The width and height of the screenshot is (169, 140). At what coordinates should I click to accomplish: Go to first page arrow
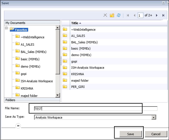[128, 15]
